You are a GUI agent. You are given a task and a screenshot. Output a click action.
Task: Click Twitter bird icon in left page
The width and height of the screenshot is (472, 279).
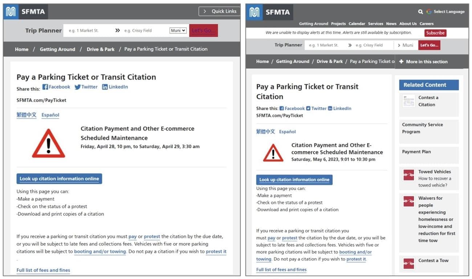point(78,87)
